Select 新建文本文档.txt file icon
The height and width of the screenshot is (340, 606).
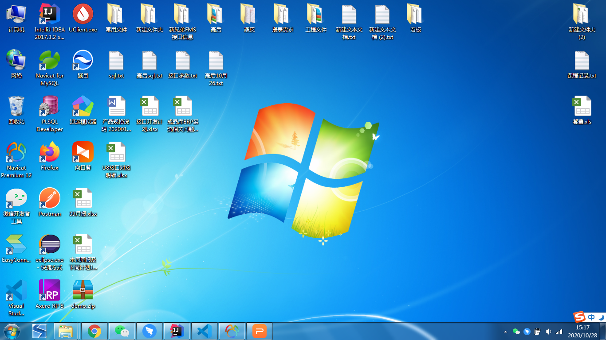coord(349,21)
